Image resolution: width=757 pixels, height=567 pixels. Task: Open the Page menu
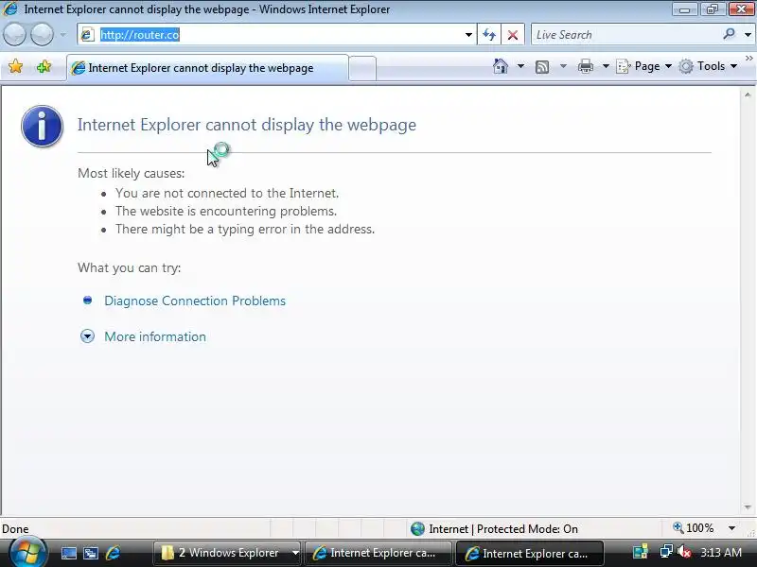tap(643, 66)
